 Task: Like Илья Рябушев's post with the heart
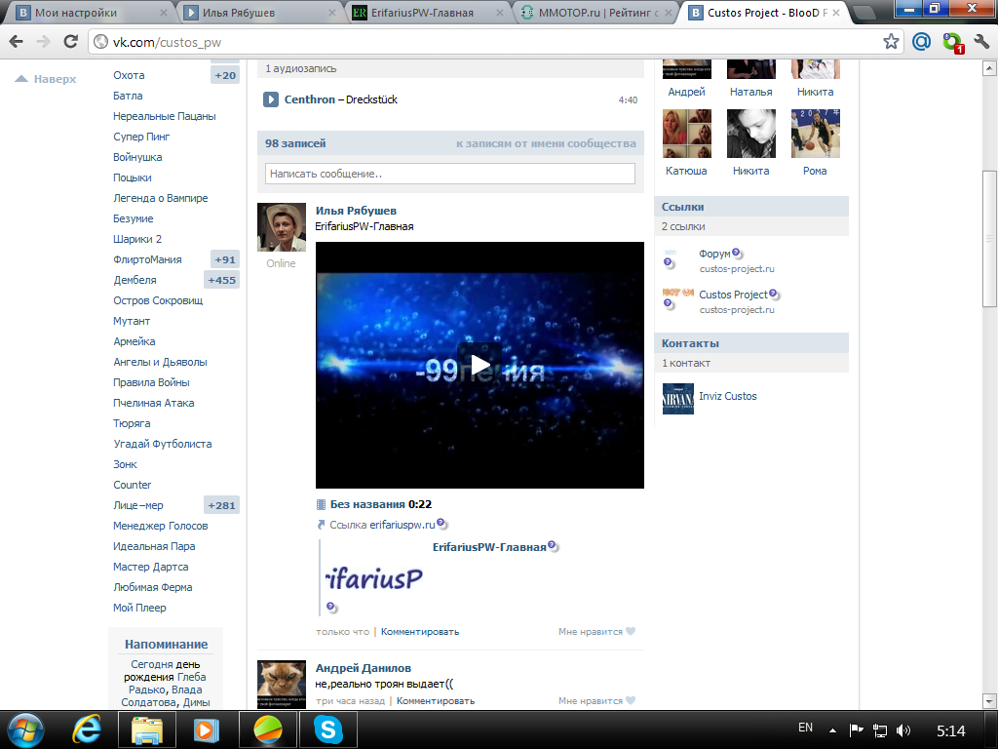[x=631, y=631]
